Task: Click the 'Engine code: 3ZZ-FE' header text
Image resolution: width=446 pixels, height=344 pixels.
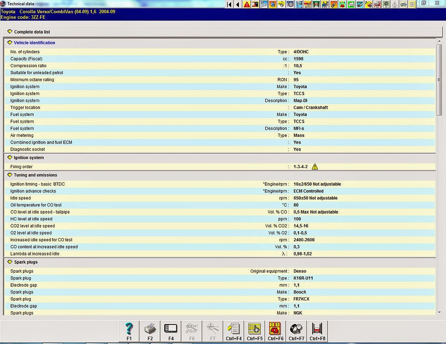Action: pyautogui.click(x=23, y=17)
